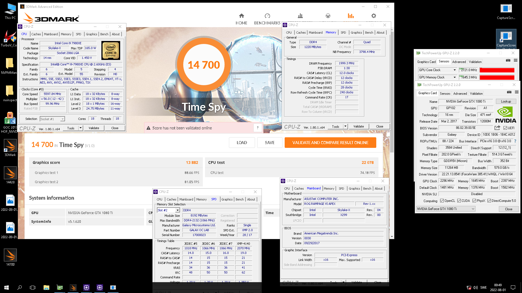The image size is (522, 293).
Task: Click the LOAD button in 3DMark
Action: point(242,143)
